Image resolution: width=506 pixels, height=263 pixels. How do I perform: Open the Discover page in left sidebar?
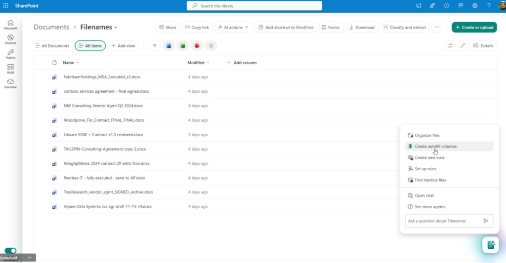[10, 39]
